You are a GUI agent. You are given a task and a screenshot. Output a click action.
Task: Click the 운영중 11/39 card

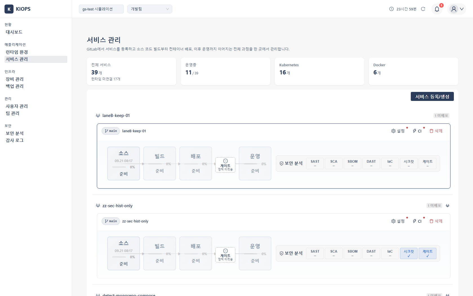click(226, 71)
